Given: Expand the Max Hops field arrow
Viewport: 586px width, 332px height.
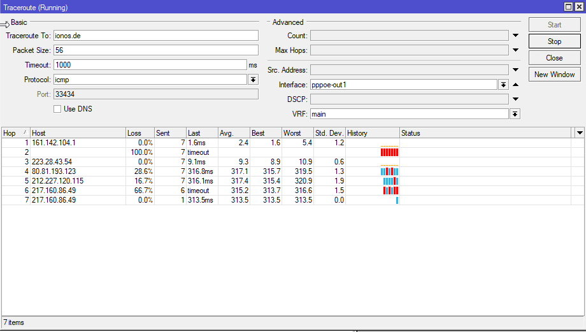Looking at the screenshot, I should pyautogui.click(x=515, y=50).
